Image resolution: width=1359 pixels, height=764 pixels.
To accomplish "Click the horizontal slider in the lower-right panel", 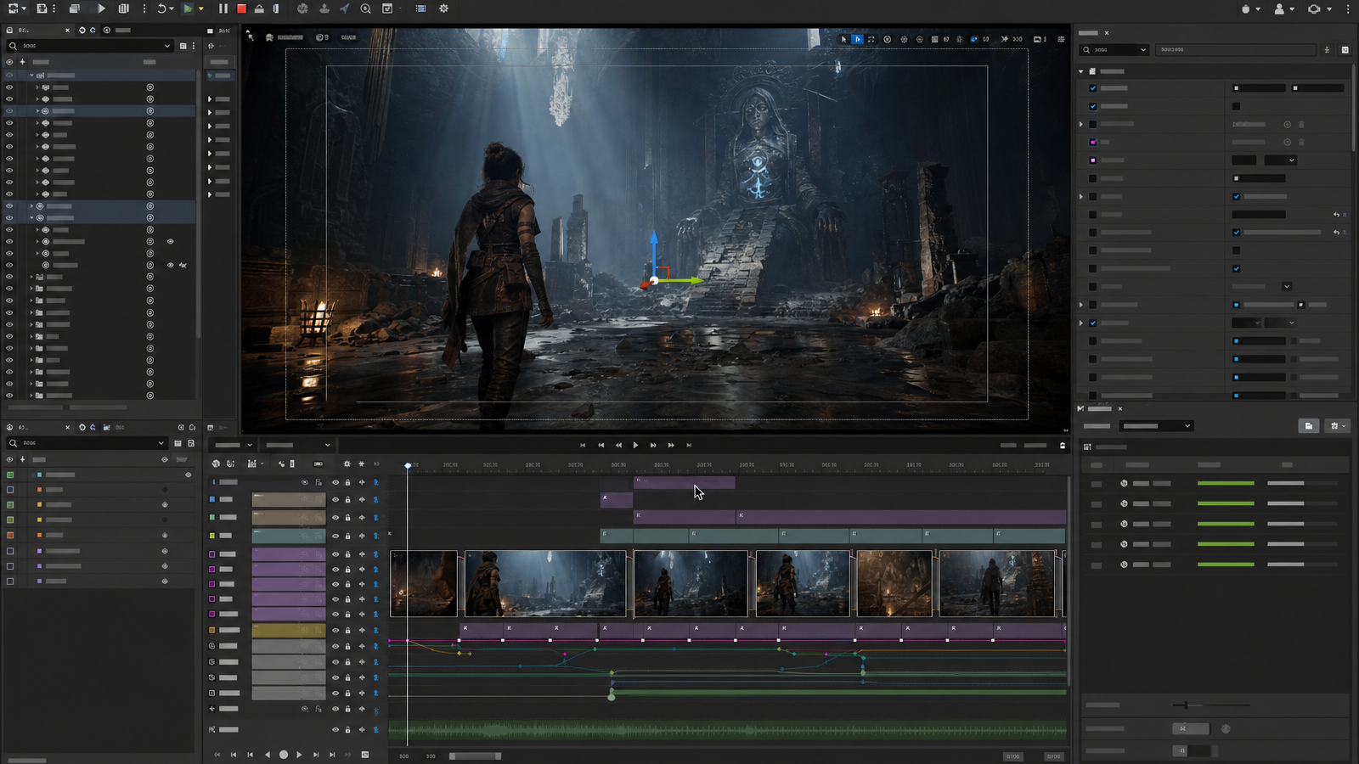I will click(1211, 705).
